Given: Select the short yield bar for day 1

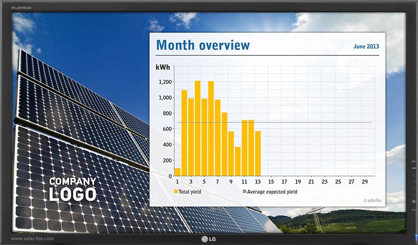Looking at the screenshot, I should click(178, 172).
